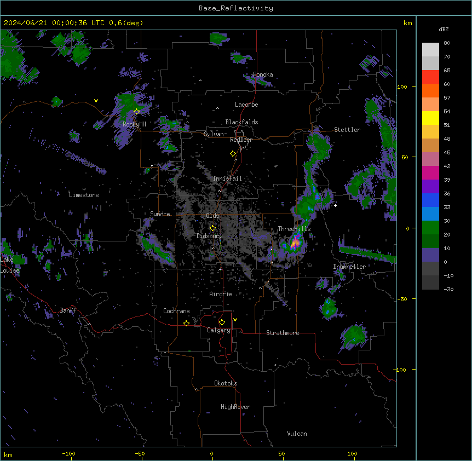Select the Blackfalds label
472x461 pixels.
pyautogui.click(x=241, y=122)
